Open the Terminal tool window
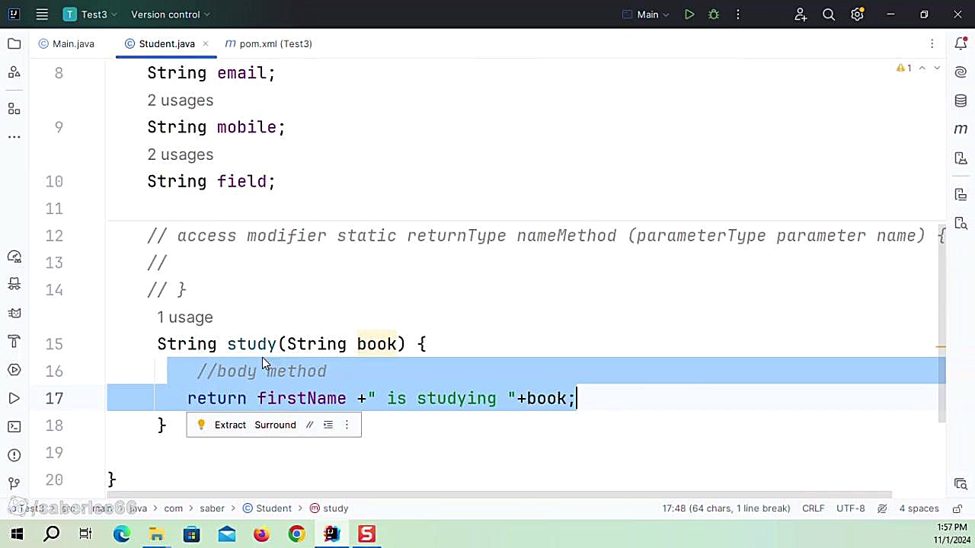The image size is (975, 548). point(14,426)
